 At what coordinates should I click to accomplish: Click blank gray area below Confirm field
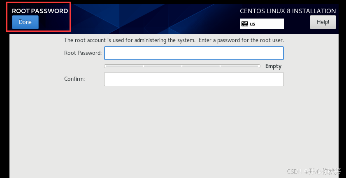click(x=174, y=128)
